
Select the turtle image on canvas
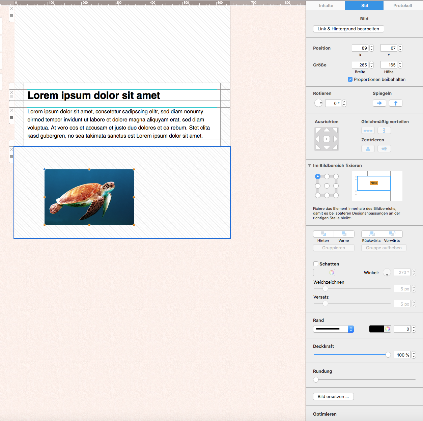point(89,197)
